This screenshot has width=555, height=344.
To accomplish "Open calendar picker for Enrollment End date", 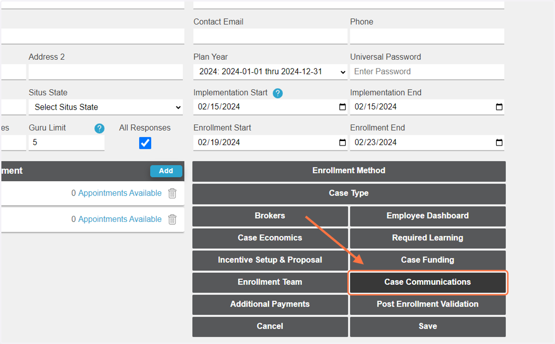I will click(x=499, y=142).
